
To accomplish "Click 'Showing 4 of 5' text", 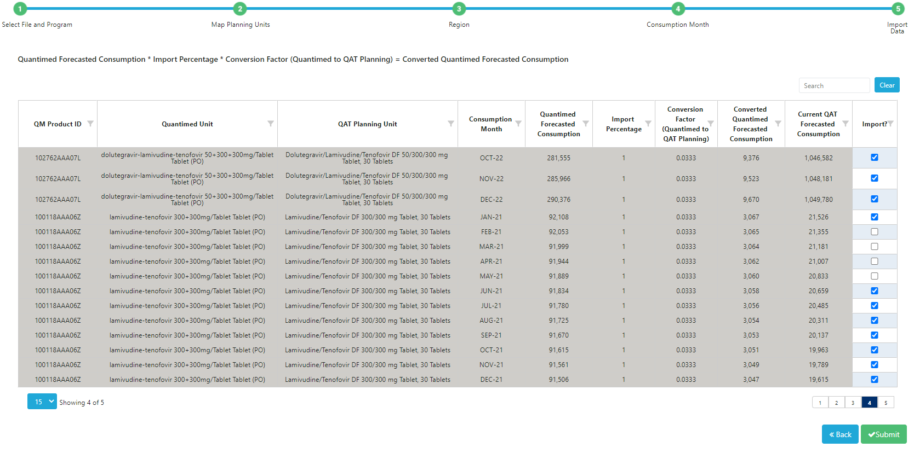I will (82, 403).
